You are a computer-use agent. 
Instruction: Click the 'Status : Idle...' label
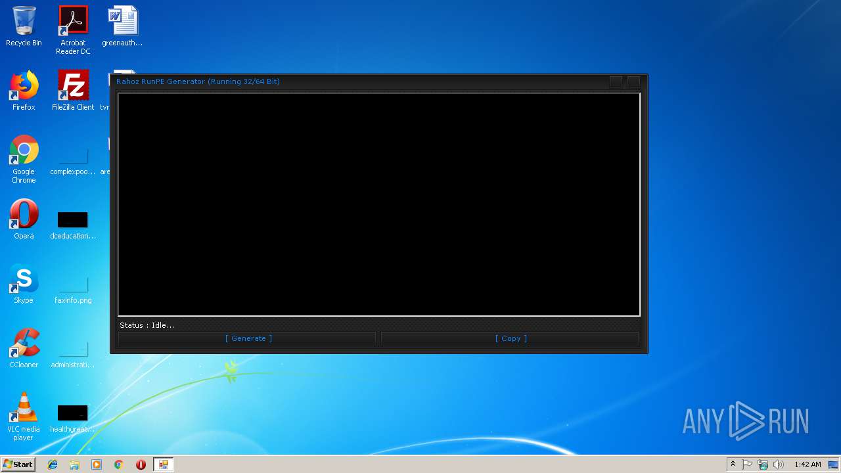pyautogui.click(x=147, y=325)
